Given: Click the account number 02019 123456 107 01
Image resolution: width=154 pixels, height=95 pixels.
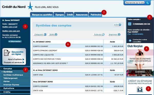Looking at the screenshot, I should pos(94,75).
